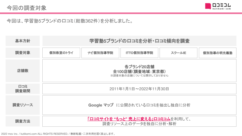Viewport: 242px width, 136px height.
Task: Click the text 全100店舗(調査地域:東京都)
Action: [x=139, y=72]
